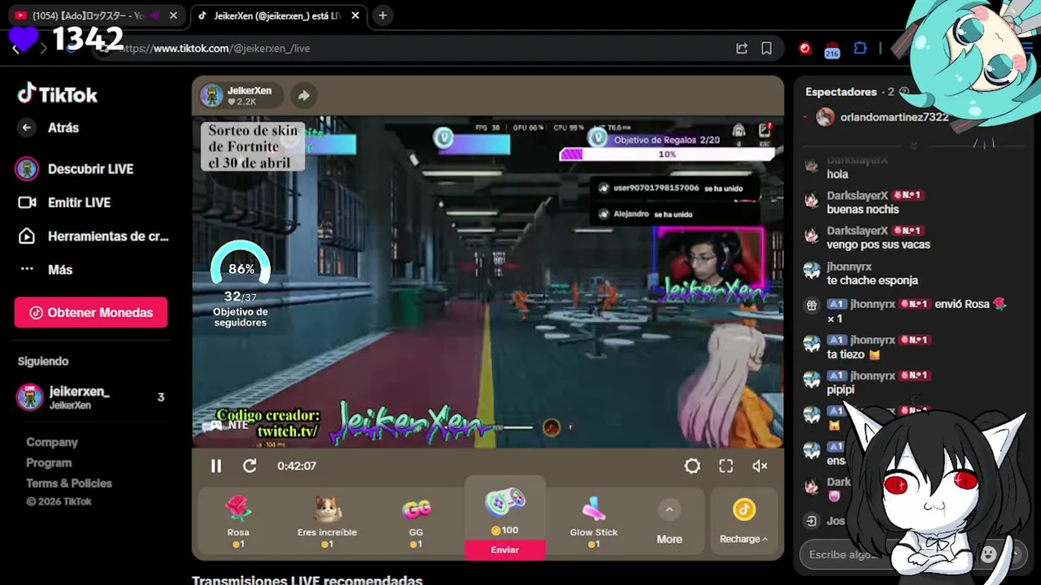Enter fullscreen mode on the video player
This screenshot has height=585, width=1041.
pos(725,466)
